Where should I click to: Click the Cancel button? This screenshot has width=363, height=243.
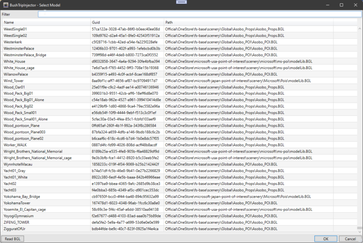[350, 238]
